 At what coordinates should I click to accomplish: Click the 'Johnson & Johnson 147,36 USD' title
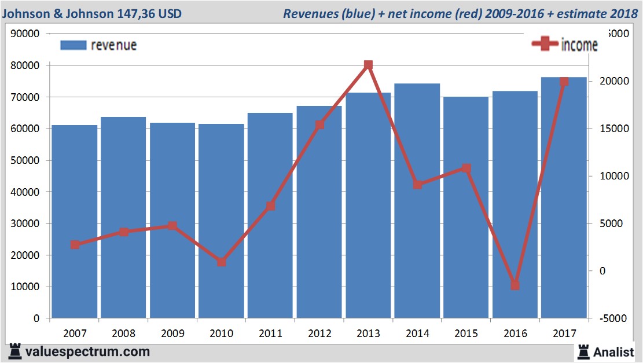pyautogui.click(x=92, y=13)
